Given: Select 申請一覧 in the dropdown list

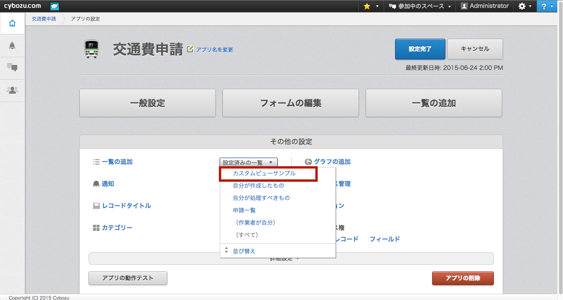Looking at the screenshot, I should click(x=244, y=210).
